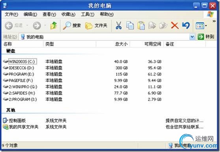Select PAGEFILE (F:) drive
Viewport: 220px width, 152px height.
21,81
